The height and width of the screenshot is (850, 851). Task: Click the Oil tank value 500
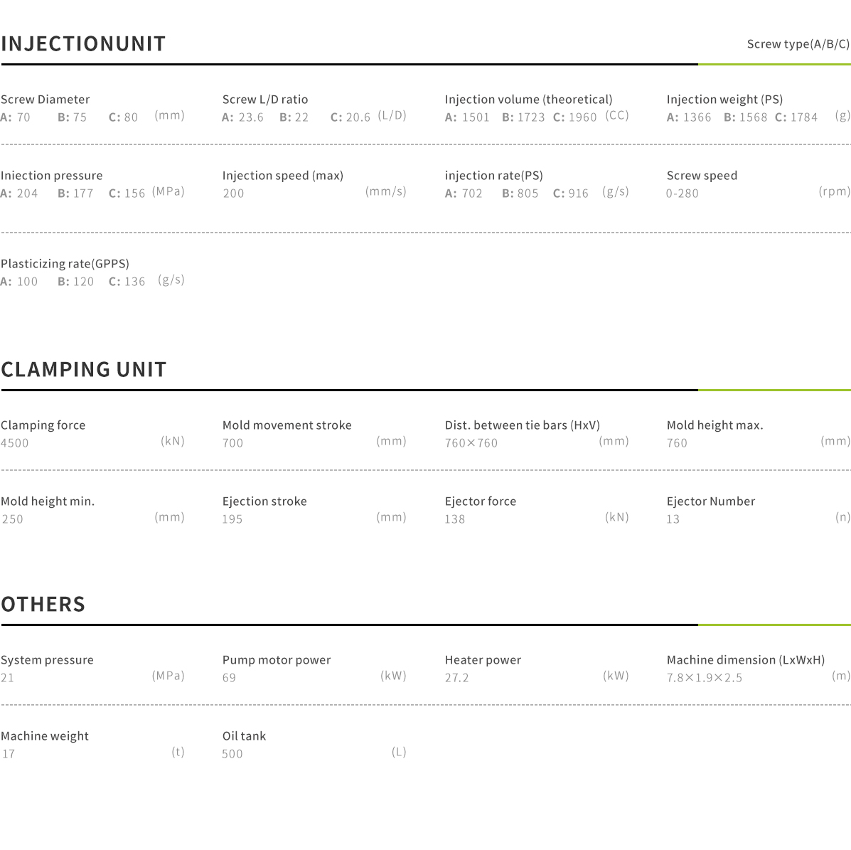(232, 754)
